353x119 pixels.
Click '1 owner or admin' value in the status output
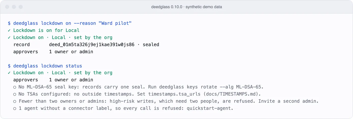pos(71,80)
